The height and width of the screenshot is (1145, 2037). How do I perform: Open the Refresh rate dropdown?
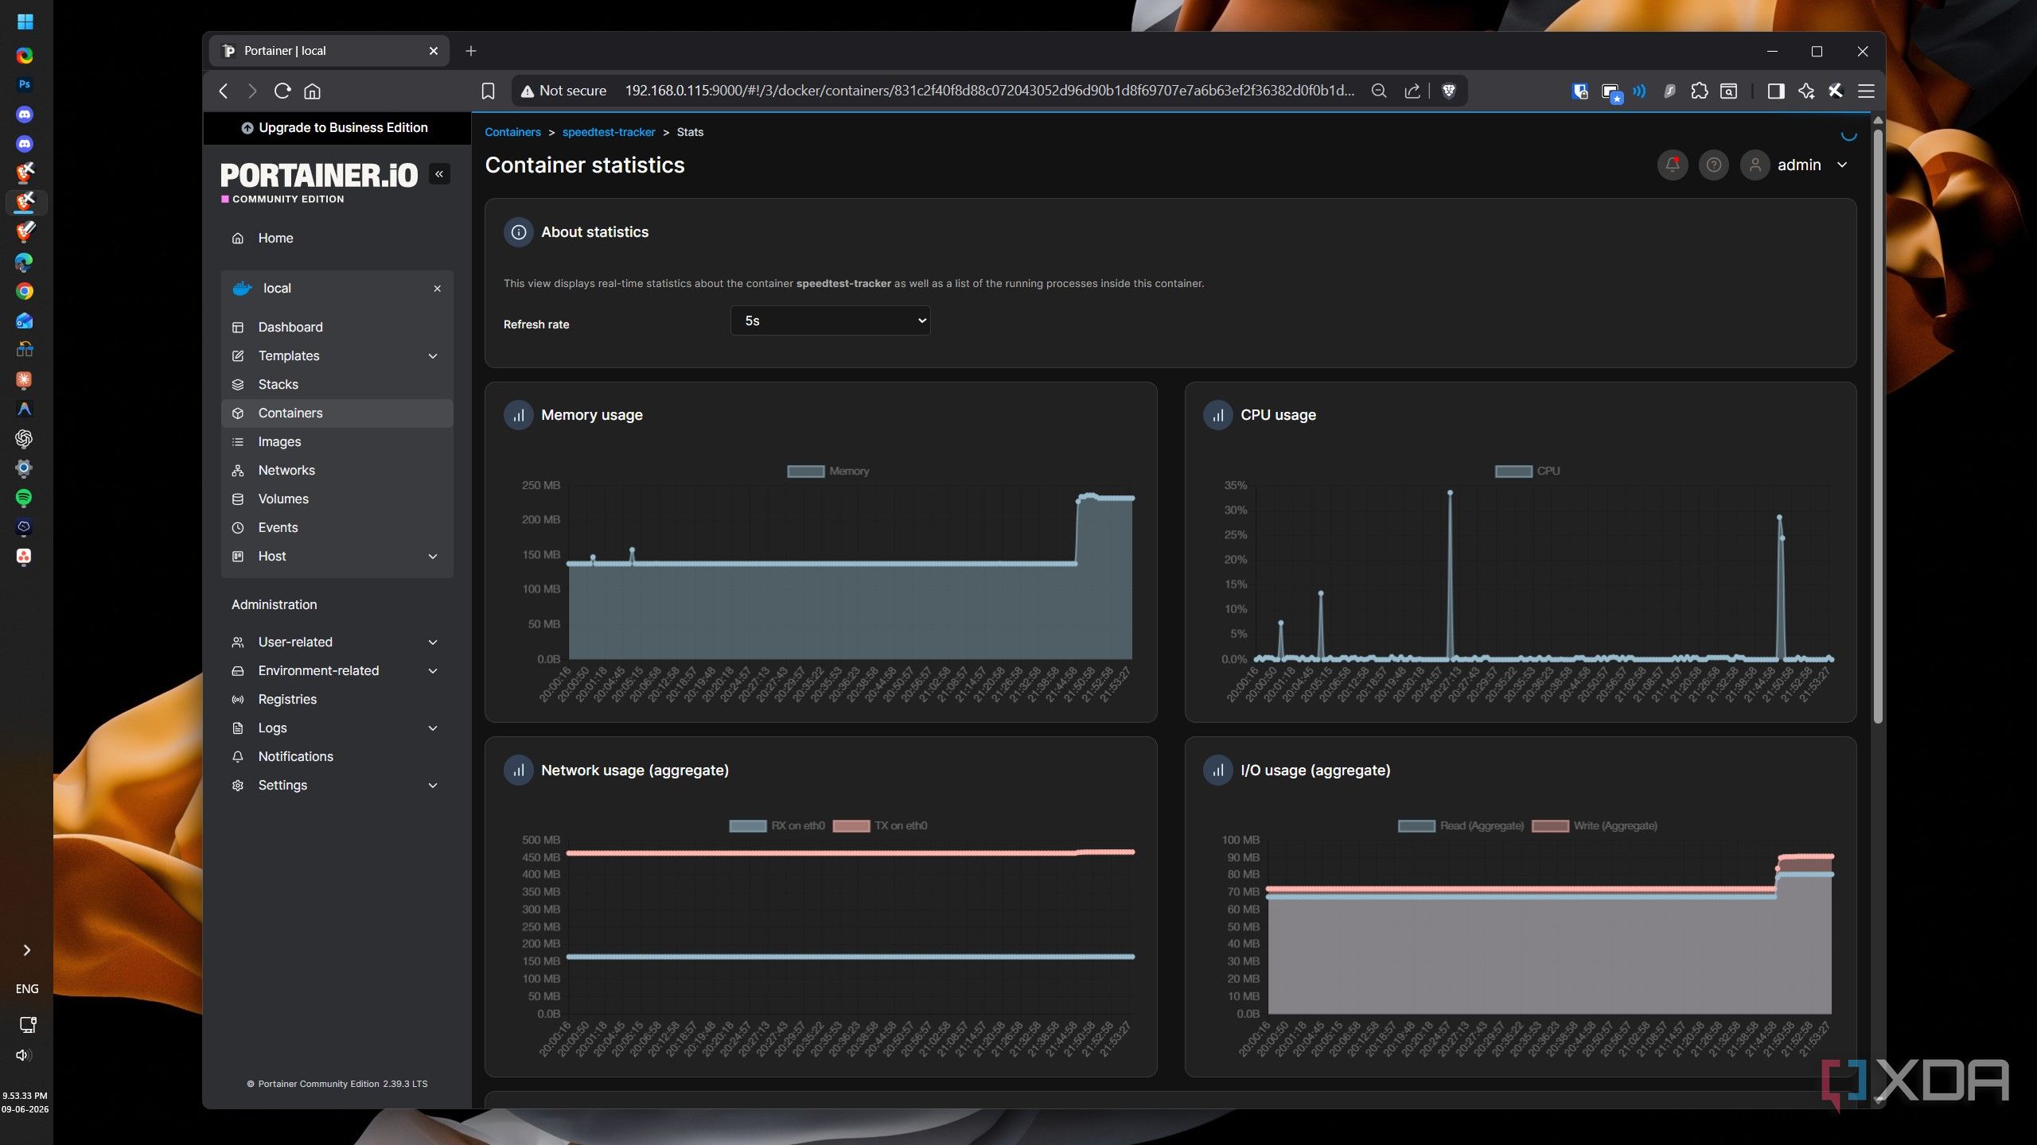tap(830, 320)
